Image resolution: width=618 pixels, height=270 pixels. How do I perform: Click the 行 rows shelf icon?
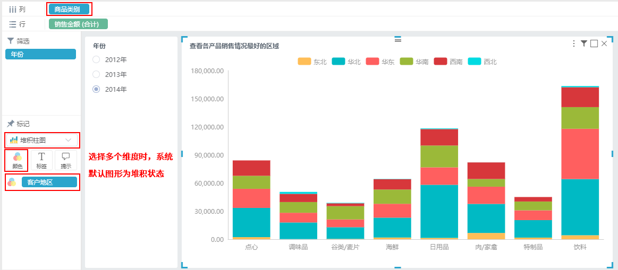coord(13,24)
